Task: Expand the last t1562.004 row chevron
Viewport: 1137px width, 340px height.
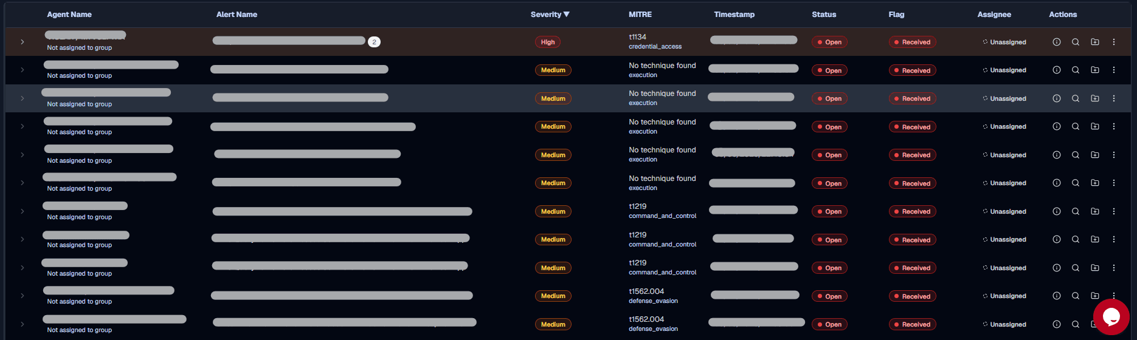Action: pyautogui.click(x=22, y=324)
